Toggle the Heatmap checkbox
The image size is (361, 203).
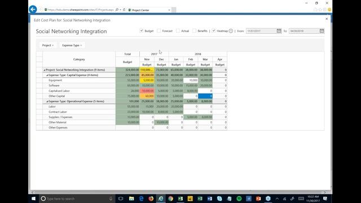pyautogui.click(x=214, y=30)
